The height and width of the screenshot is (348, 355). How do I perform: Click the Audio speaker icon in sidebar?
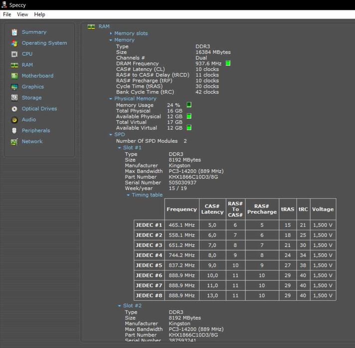14,119
